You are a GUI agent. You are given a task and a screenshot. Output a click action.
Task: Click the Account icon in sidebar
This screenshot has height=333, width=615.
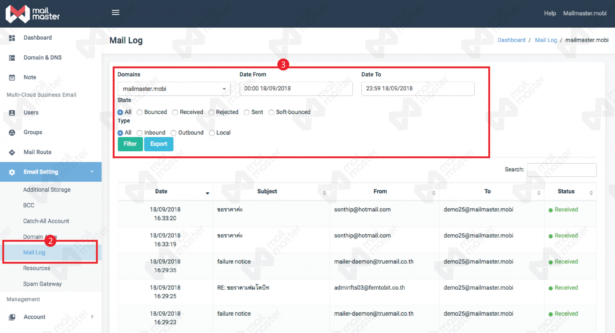(x=12, y=317)
